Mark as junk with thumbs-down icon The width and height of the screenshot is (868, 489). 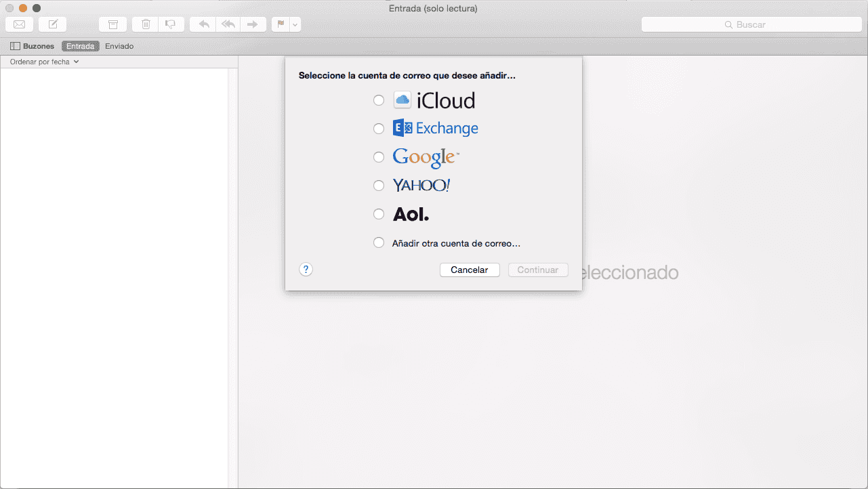pos(170,24)
